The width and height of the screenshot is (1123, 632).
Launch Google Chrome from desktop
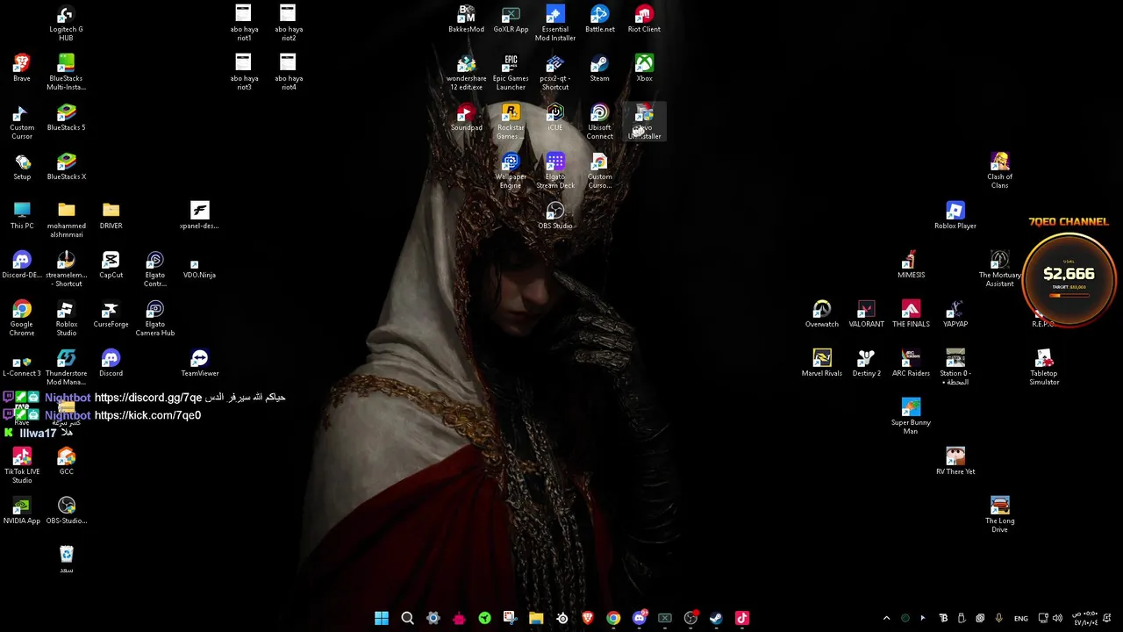click(x=22, y=319)
